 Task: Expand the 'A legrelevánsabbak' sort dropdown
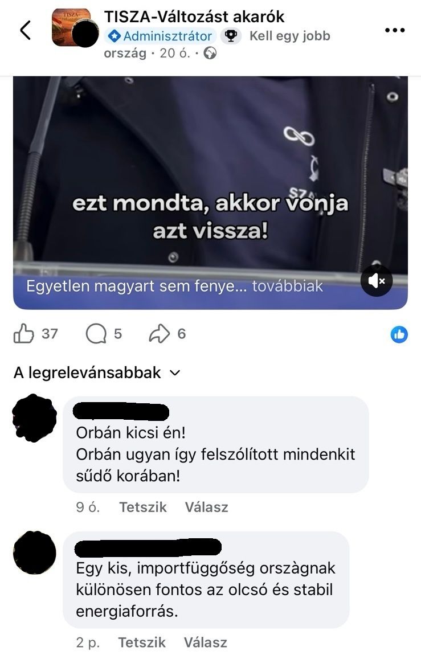pos(97,373)
